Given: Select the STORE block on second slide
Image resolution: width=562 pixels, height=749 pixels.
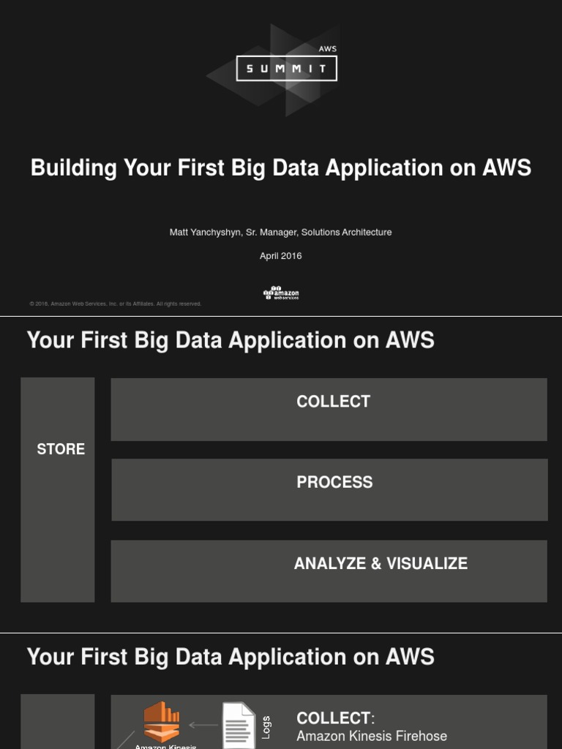Looking at the screenshot, I should (58, 489).
